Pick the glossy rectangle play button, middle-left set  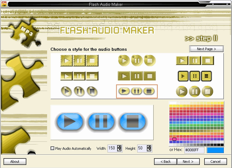point(67,76)
